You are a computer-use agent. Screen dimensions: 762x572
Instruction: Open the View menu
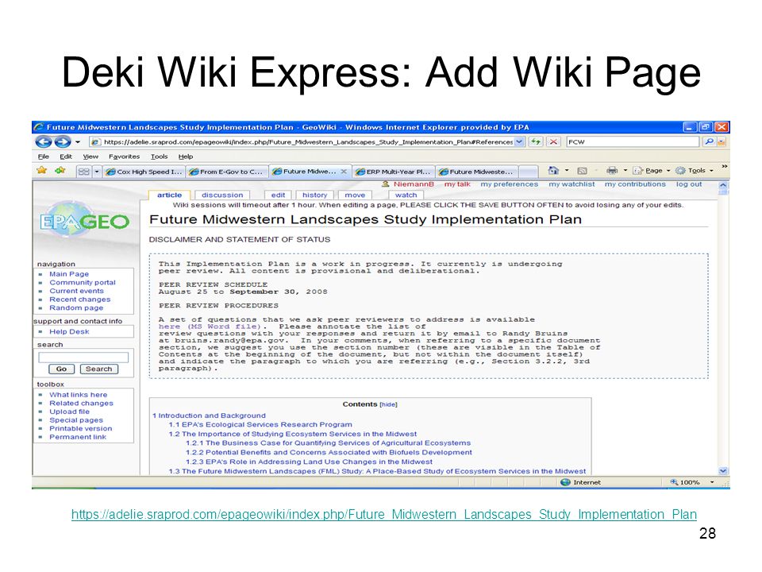click(x=90, y=157)
